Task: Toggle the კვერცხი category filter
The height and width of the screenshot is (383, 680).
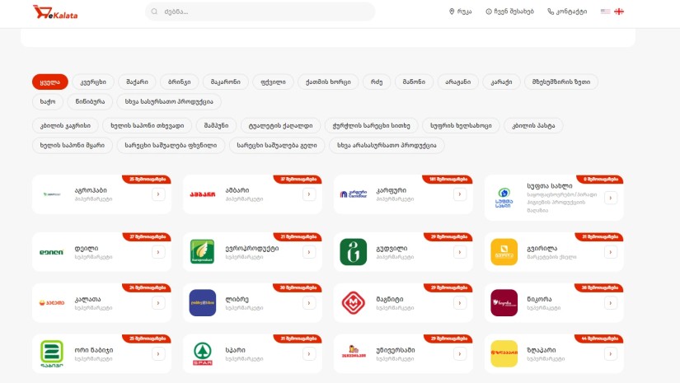Action: (93, 82)
